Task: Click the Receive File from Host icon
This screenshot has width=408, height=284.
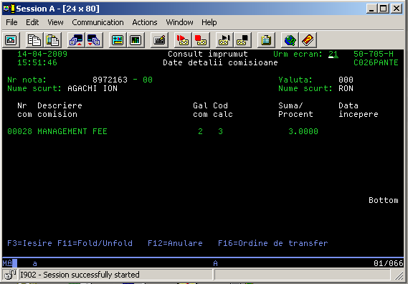Action: pyautogui.click(x=94, y=40)
